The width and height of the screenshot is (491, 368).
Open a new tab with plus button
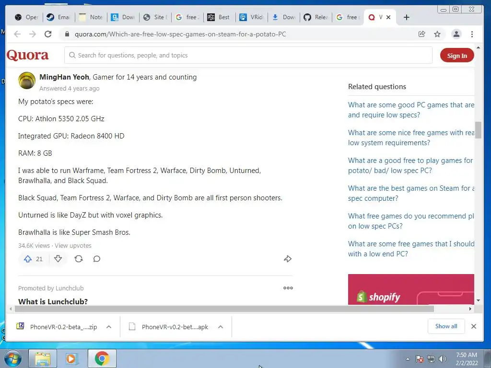coord(407,17)
